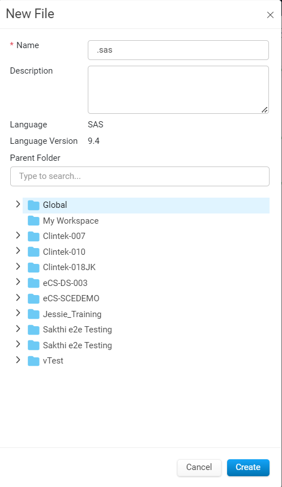Click the 9.4 language version value
282x487 pixels.
click(93, 141)
